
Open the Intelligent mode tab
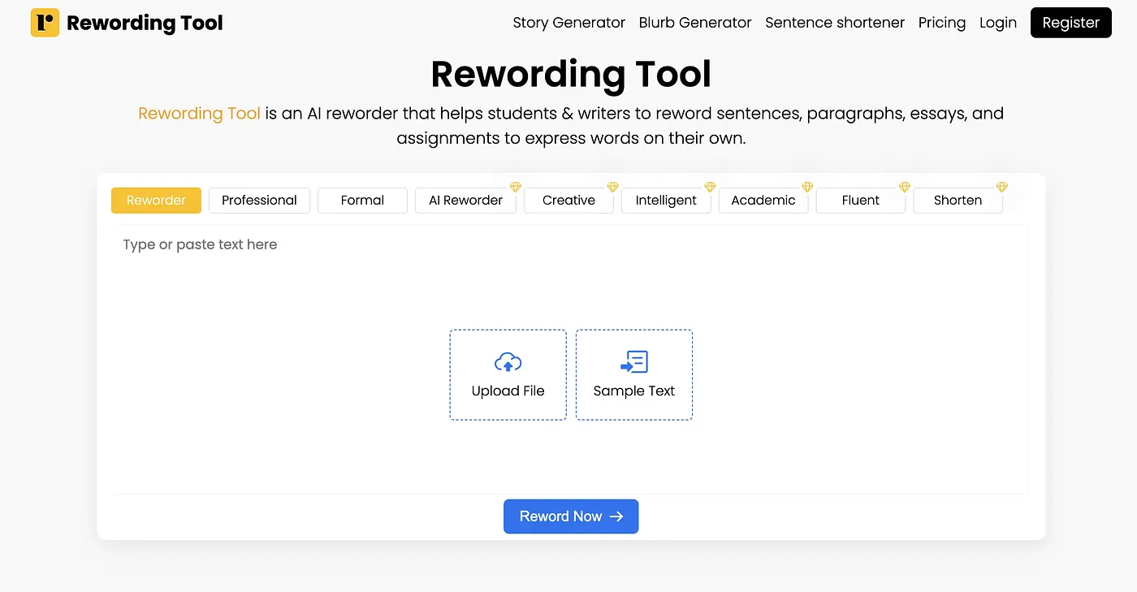tap(666, 201)
